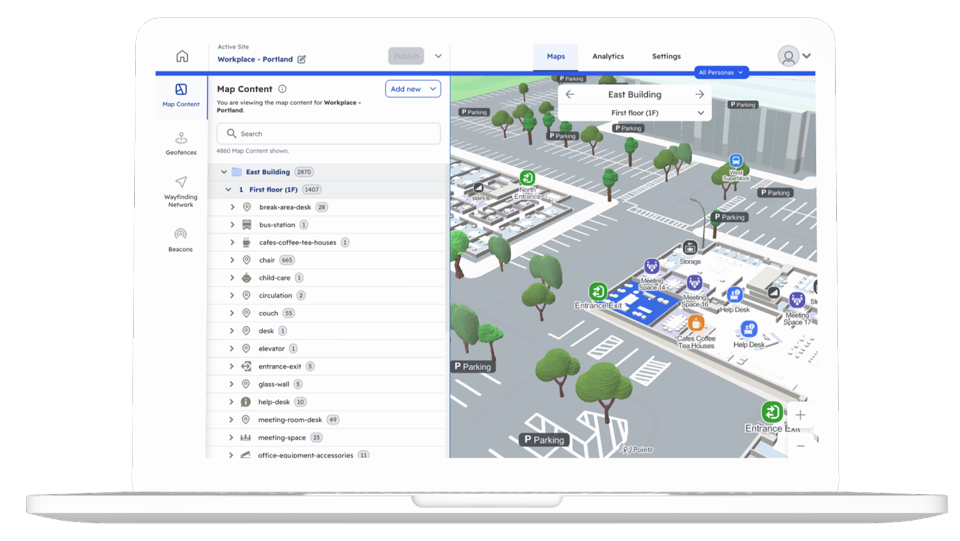The height and width of the screenshot is (541, 960).
Task: Click the Publish button
Action: (x=406, y=56)
